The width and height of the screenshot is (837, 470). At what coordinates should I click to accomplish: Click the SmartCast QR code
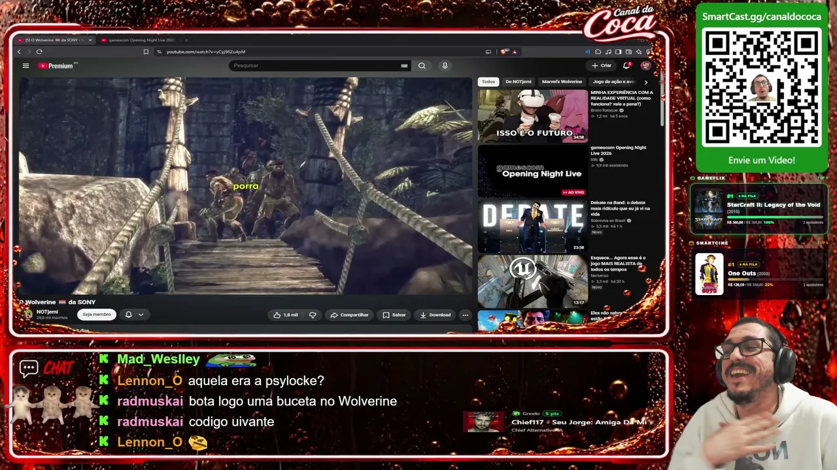(762, 87)
